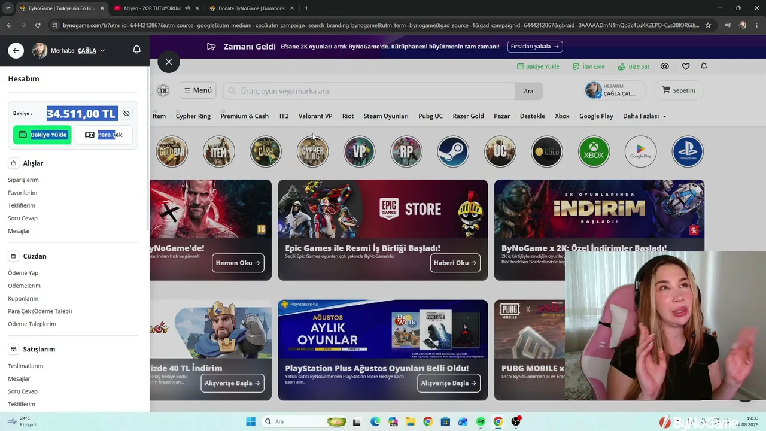Open Teslimatlarım under Satışlarım

[25, 366]
